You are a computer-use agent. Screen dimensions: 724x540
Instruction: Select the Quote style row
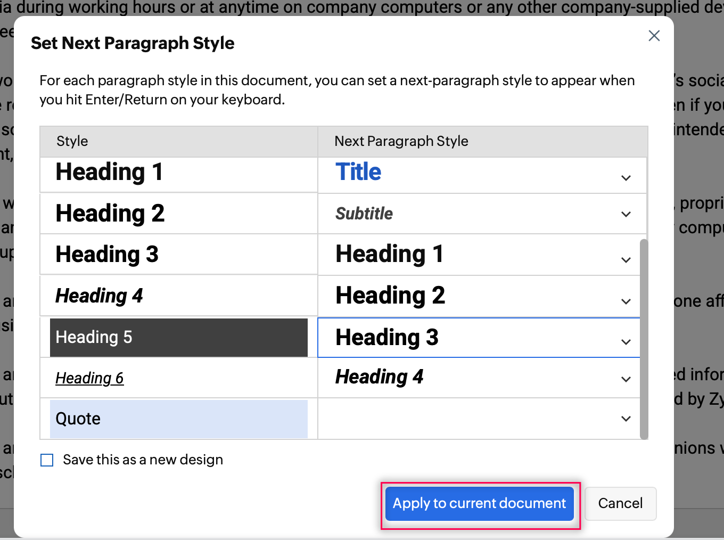point(178,419)
